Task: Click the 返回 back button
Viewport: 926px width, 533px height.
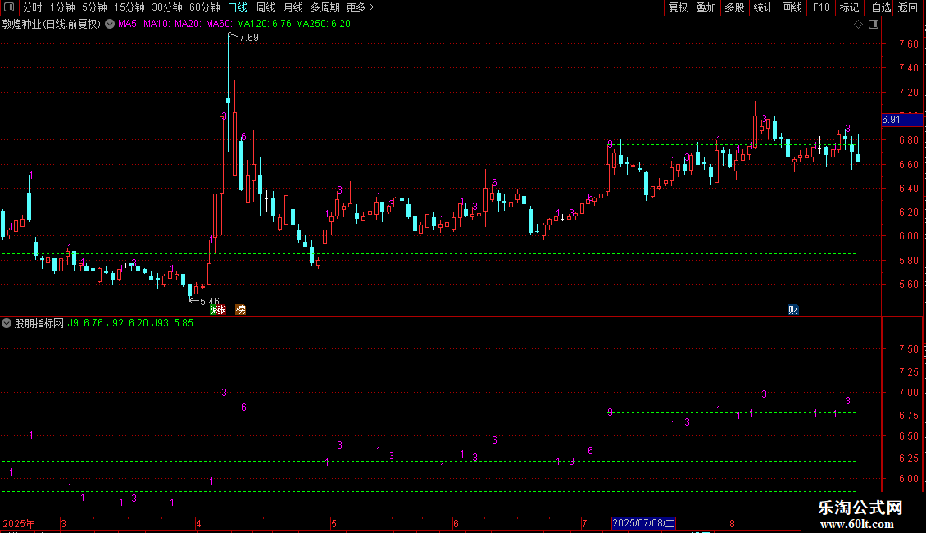Action: [x=908, y=7]
